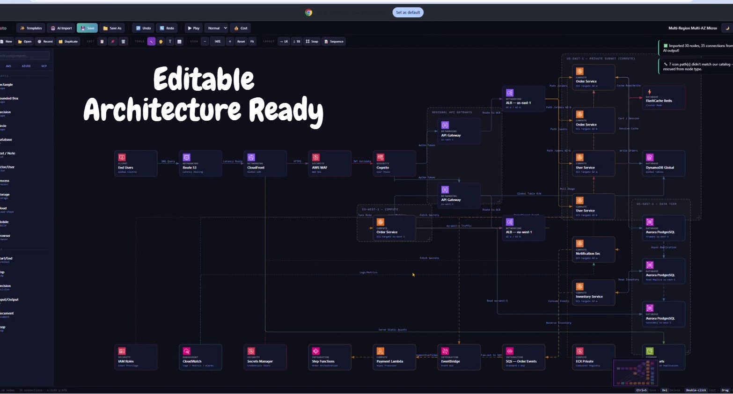Select the Rounded Box shape item
Viewport: 733px width, 394px height.
[9, 99]
